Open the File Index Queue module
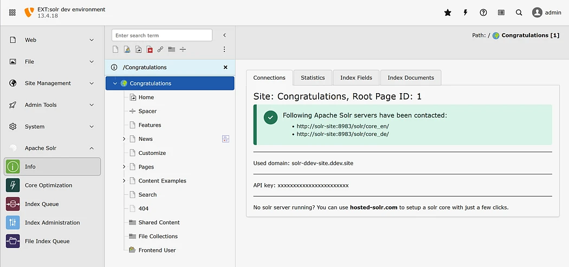 click(x=47, y=241)
